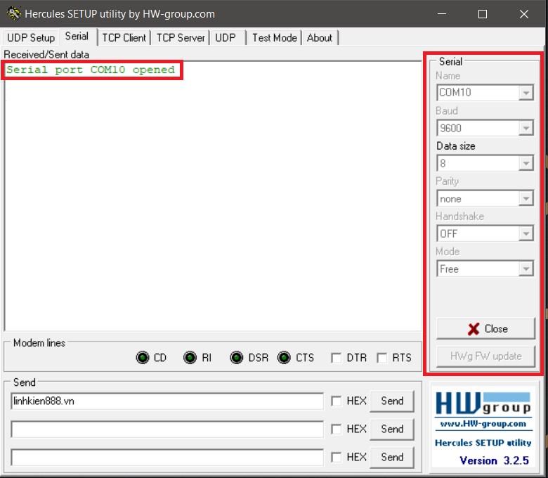Click Send for the third send line
Image resolution: width=548 pixels, height=478 pixels.
point(392,457)
